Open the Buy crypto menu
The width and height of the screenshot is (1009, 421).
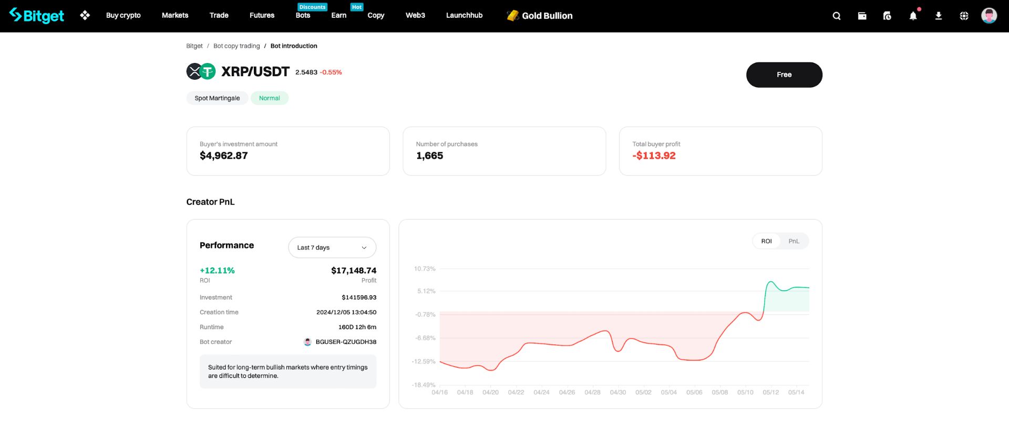tap(123, 15)
